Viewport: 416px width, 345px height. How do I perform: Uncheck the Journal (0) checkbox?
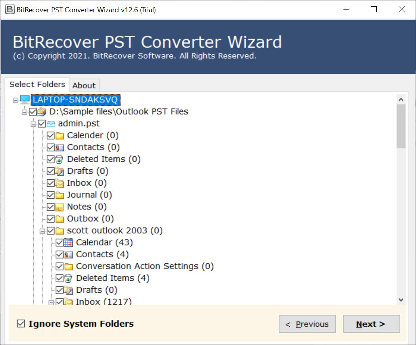point(51,195)
